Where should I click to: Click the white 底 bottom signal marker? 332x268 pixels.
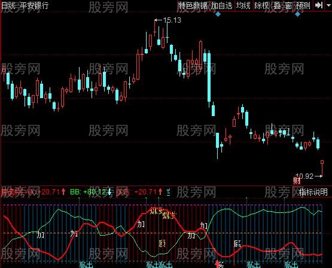tap(237, 243)
